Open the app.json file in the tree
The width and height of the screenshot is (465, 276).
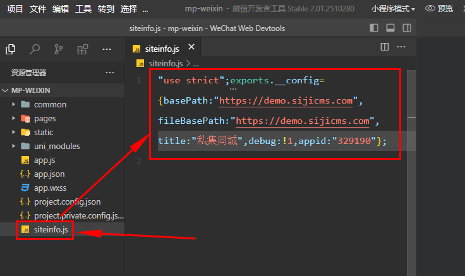click(x=49, y=174)
